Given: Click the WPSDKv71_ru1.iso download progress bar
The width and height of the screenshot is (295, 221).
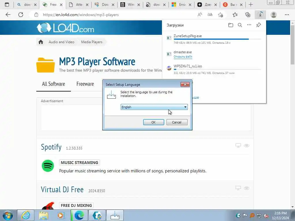Looking at the screenshot, I should (x=217, y=69).
